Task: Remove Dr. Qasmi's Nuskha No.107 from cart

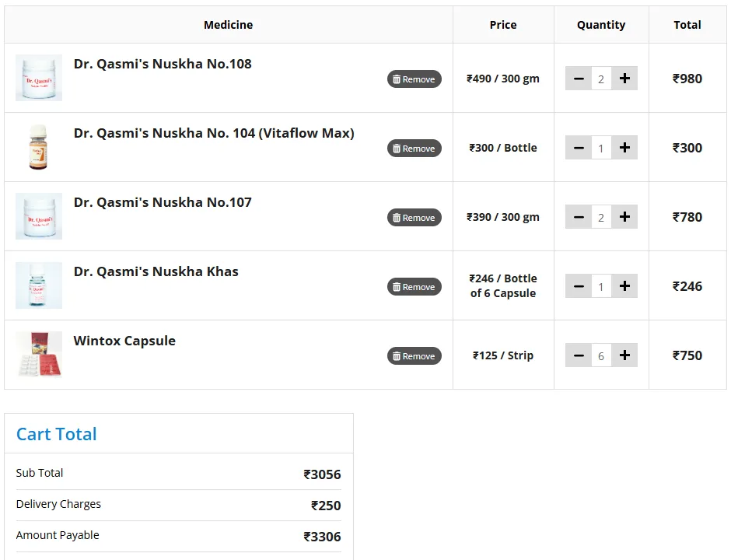Action: pos(414,218)
